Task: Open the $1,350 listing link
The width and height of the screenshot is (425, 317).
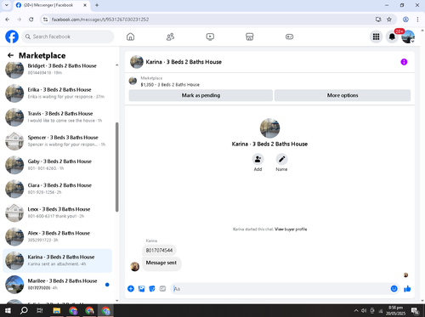Action: coord(170,85)
